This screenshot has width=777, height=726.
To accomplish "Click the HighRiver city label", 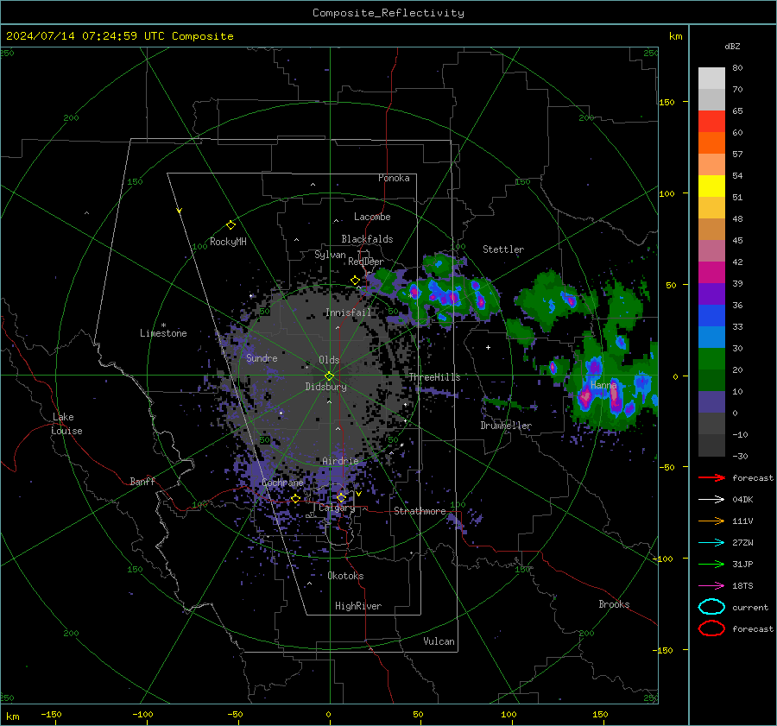I will (358, 606).
